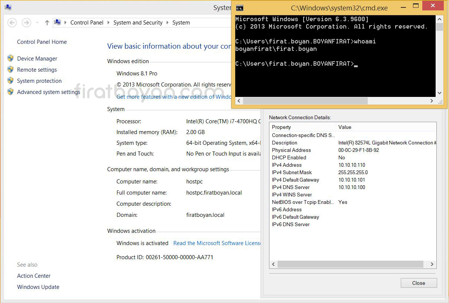Viewport: 449px width, 303px height.
Task: Select the Physical Address row
Action: click(353, 150)
